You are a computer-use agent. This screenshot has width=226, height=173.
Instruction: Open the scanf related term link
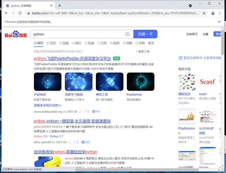203,94
